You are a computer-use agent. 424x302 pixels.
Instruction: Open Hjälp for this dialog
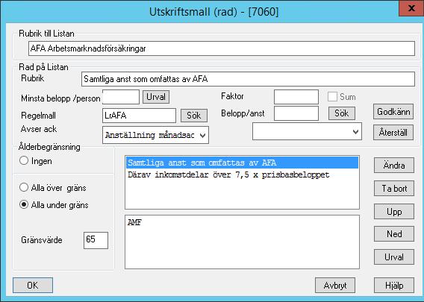click(x=394, y=286)
